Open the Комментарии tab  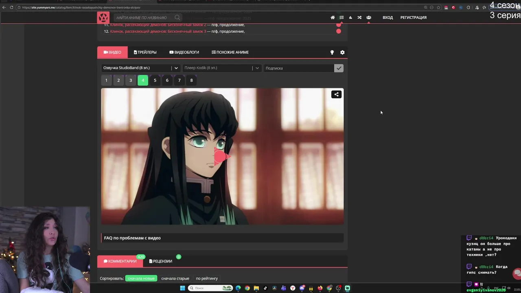click(x=120, y=261)
